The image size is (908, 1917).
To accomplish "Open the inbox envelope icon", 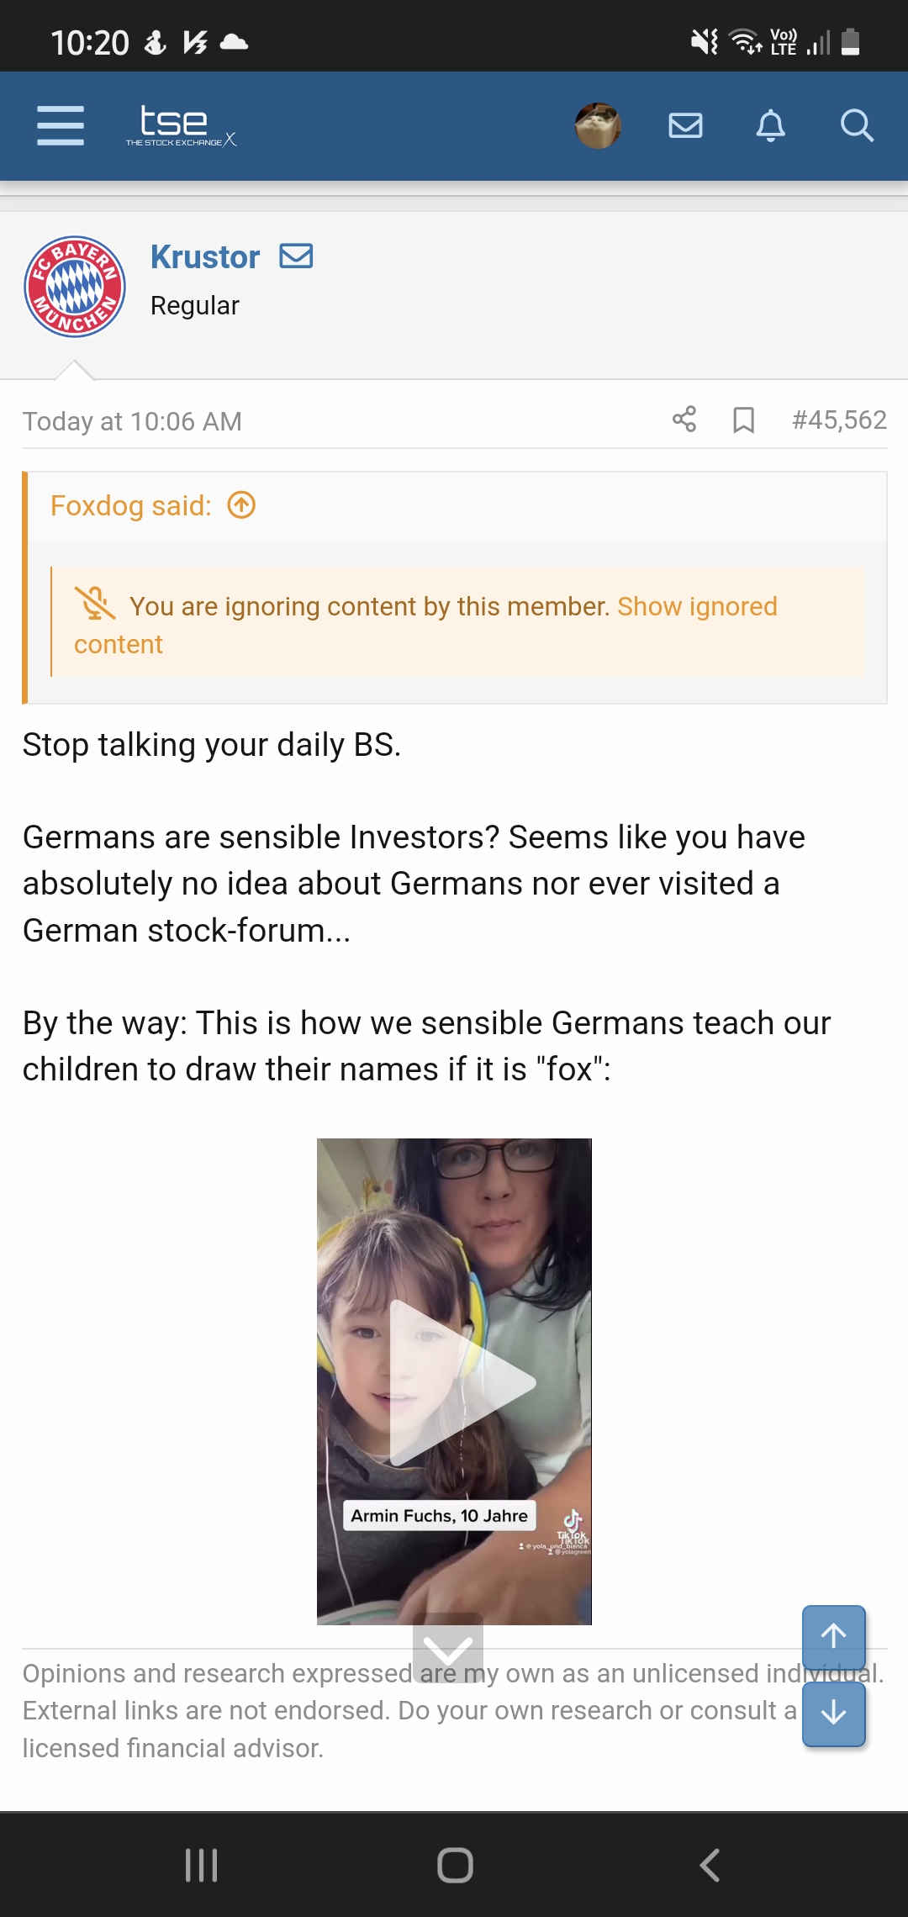I will coord(685,126).
